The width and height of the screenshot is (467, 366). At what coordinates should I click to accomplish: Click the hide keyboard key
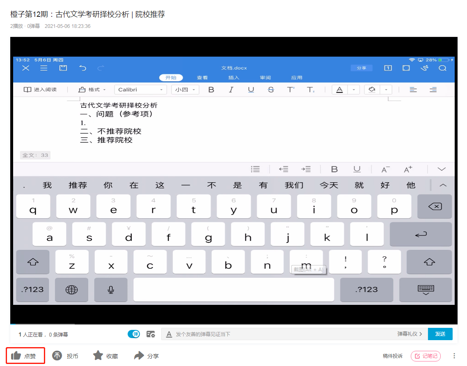(x=426, y=290)
